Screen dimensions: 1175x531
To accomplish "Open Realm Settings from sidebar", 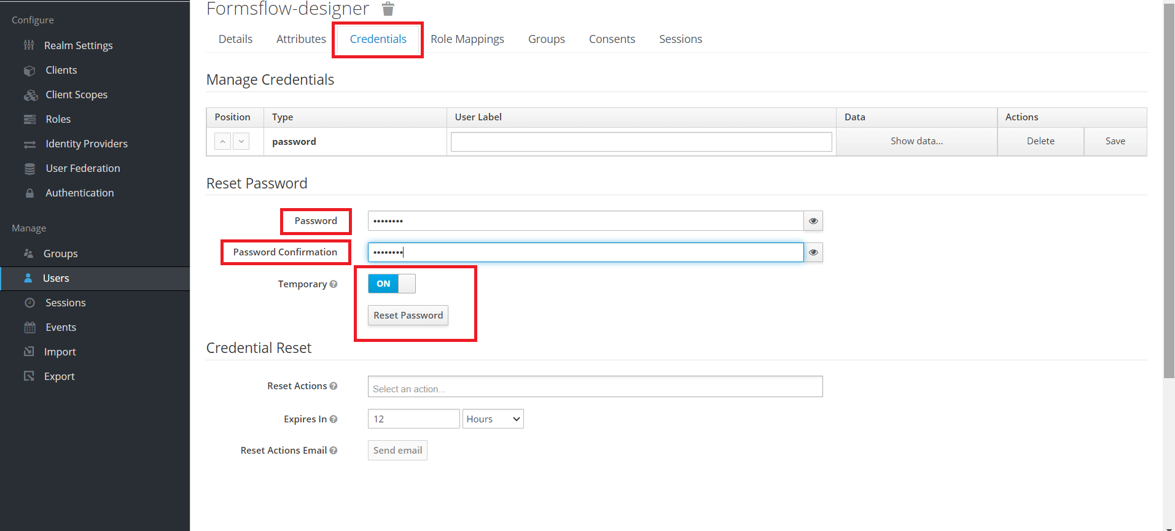I will 78,45.
